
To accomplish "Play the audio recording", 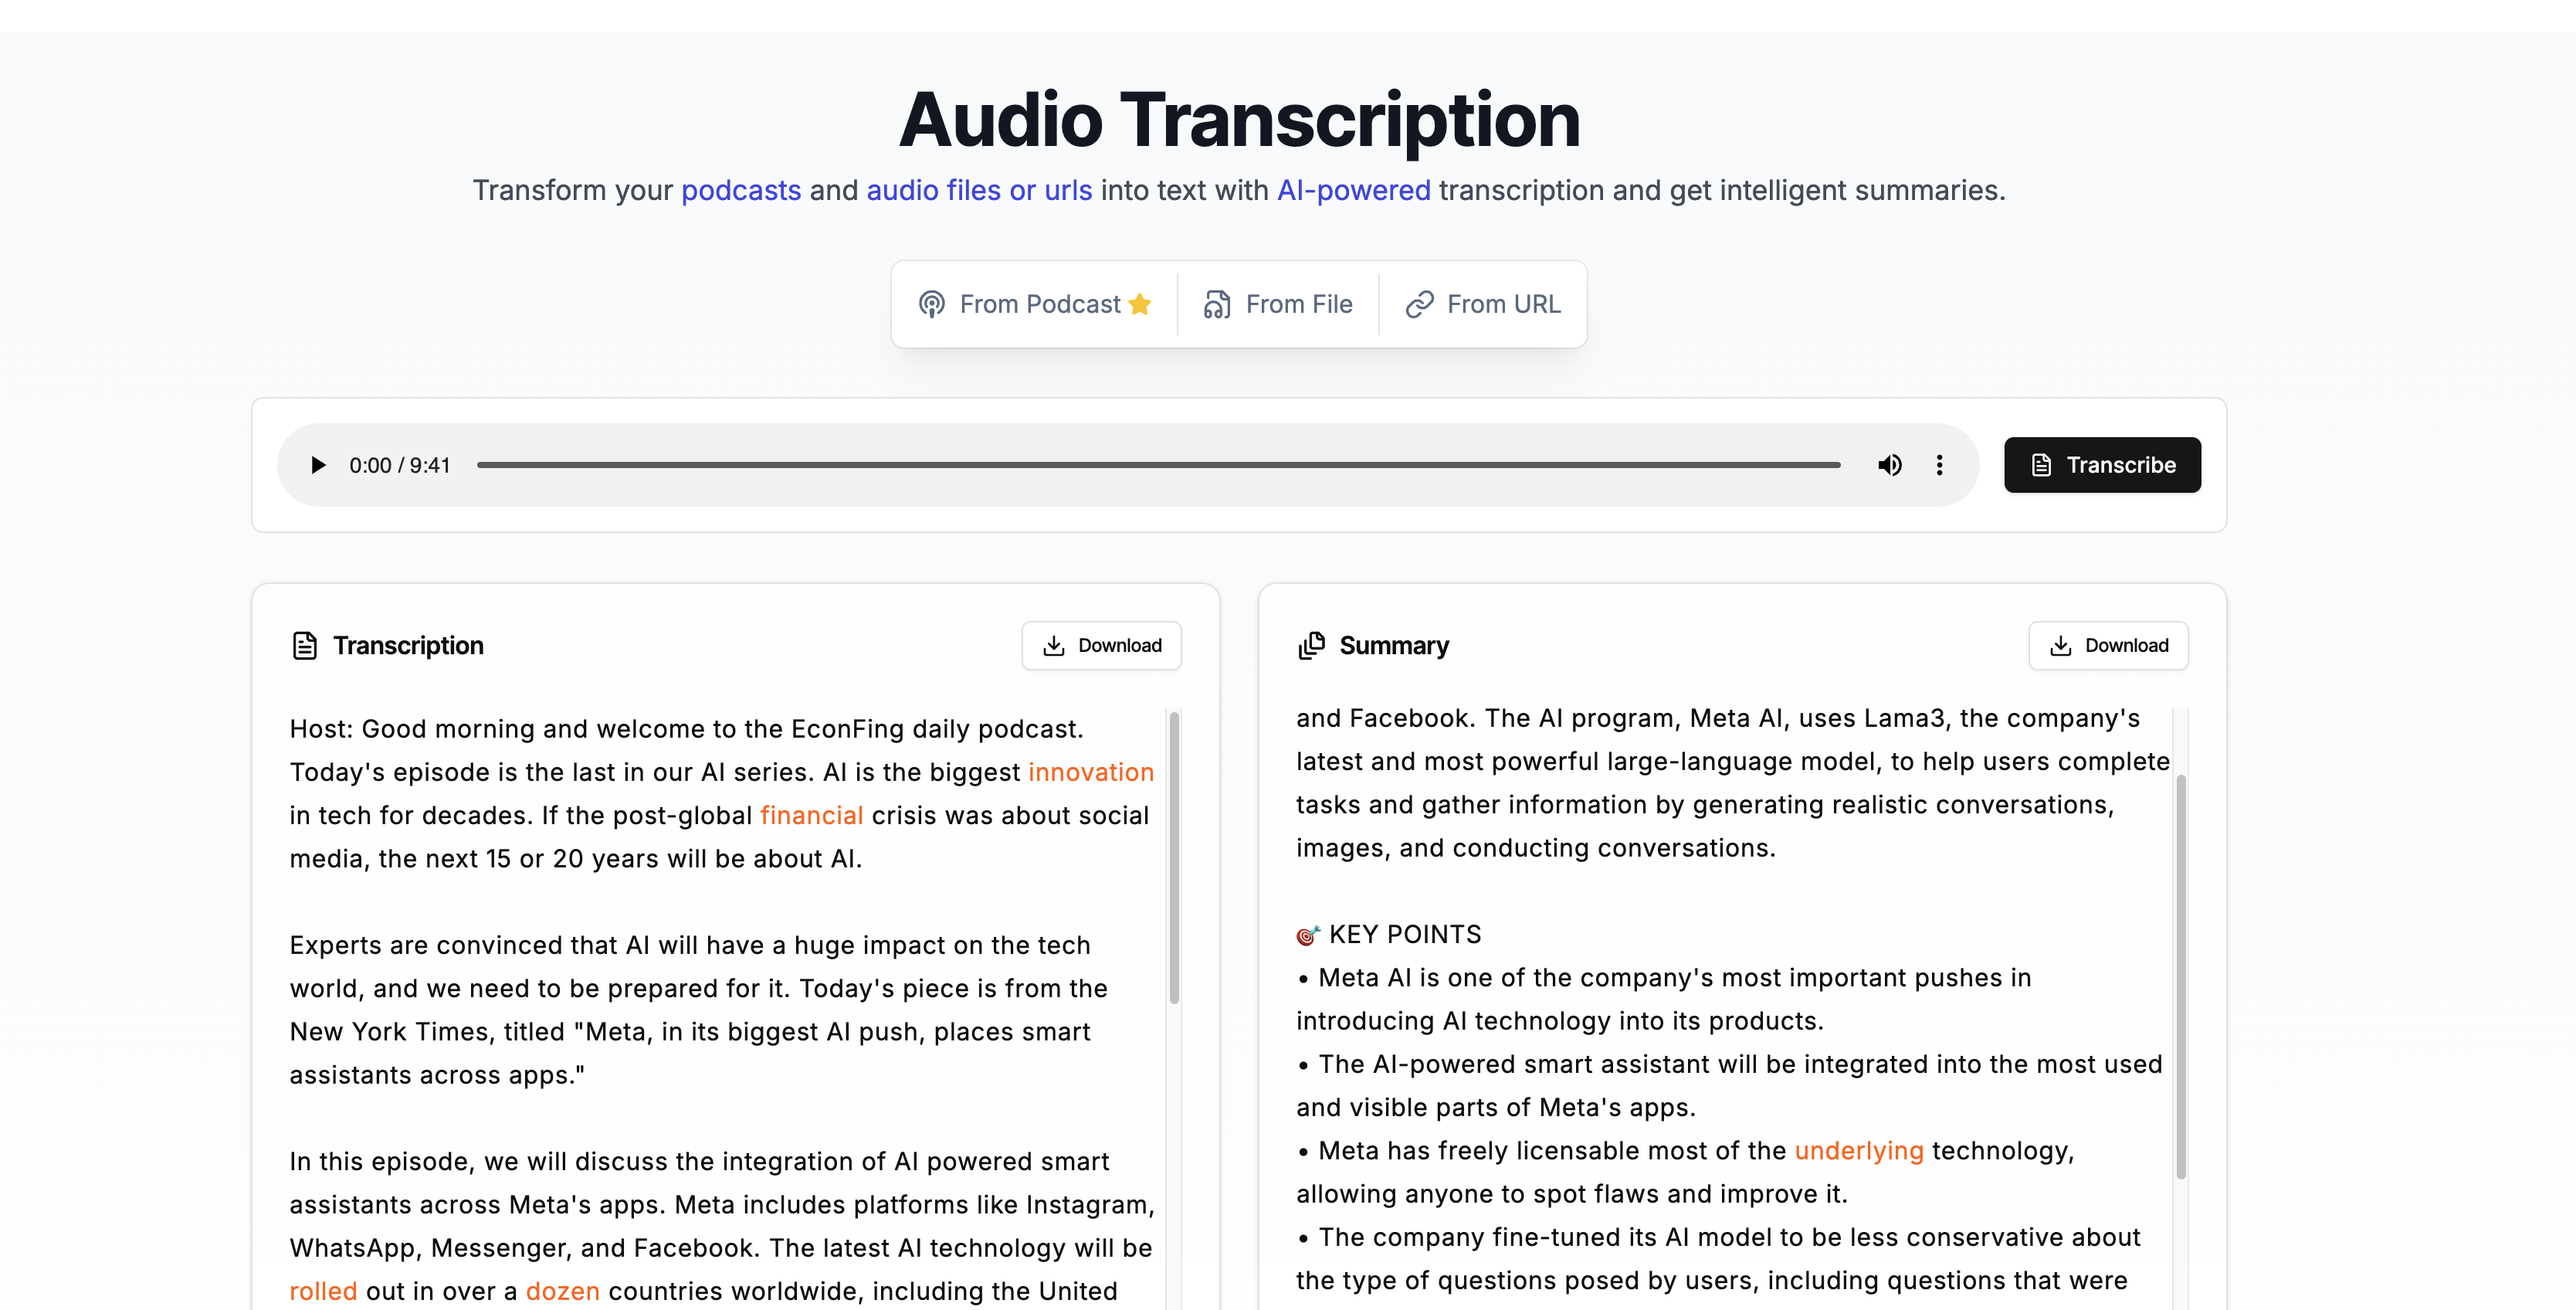I will [x=318, y=465].
